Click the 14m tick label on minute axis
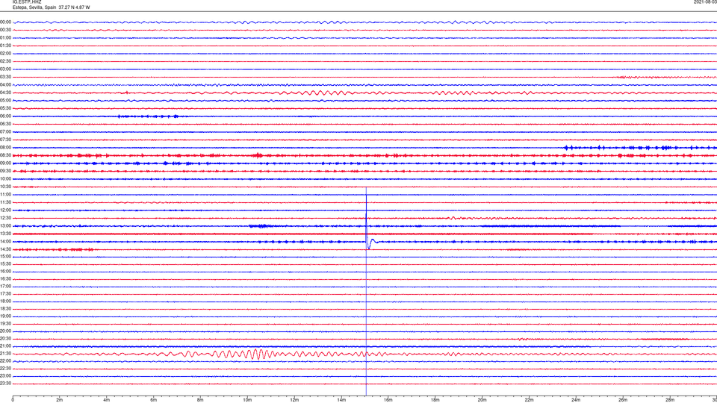Viewport: 717px width, 403px height. coord(341,400)
